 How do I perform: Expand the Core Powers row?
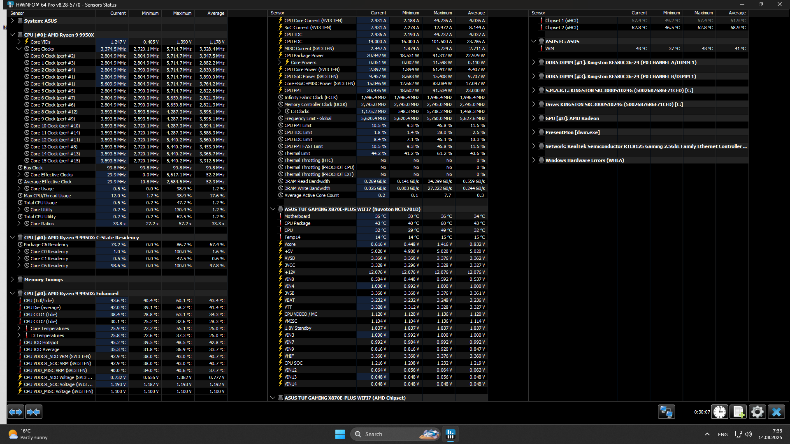coord(280,62)
